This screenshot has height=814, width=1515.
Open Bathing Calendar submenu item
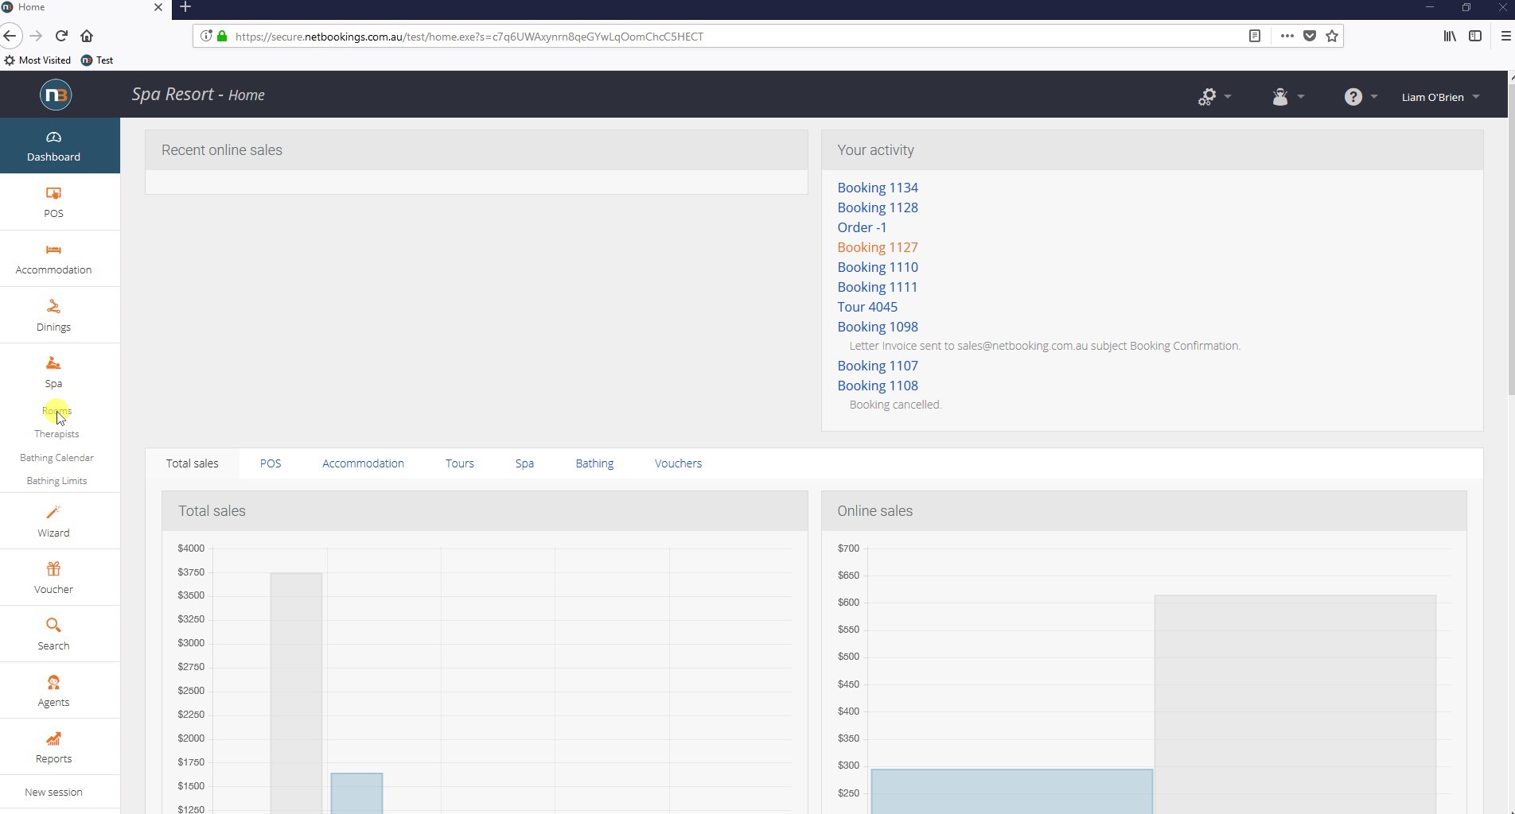pyautogui.click(x=56, y=458)
